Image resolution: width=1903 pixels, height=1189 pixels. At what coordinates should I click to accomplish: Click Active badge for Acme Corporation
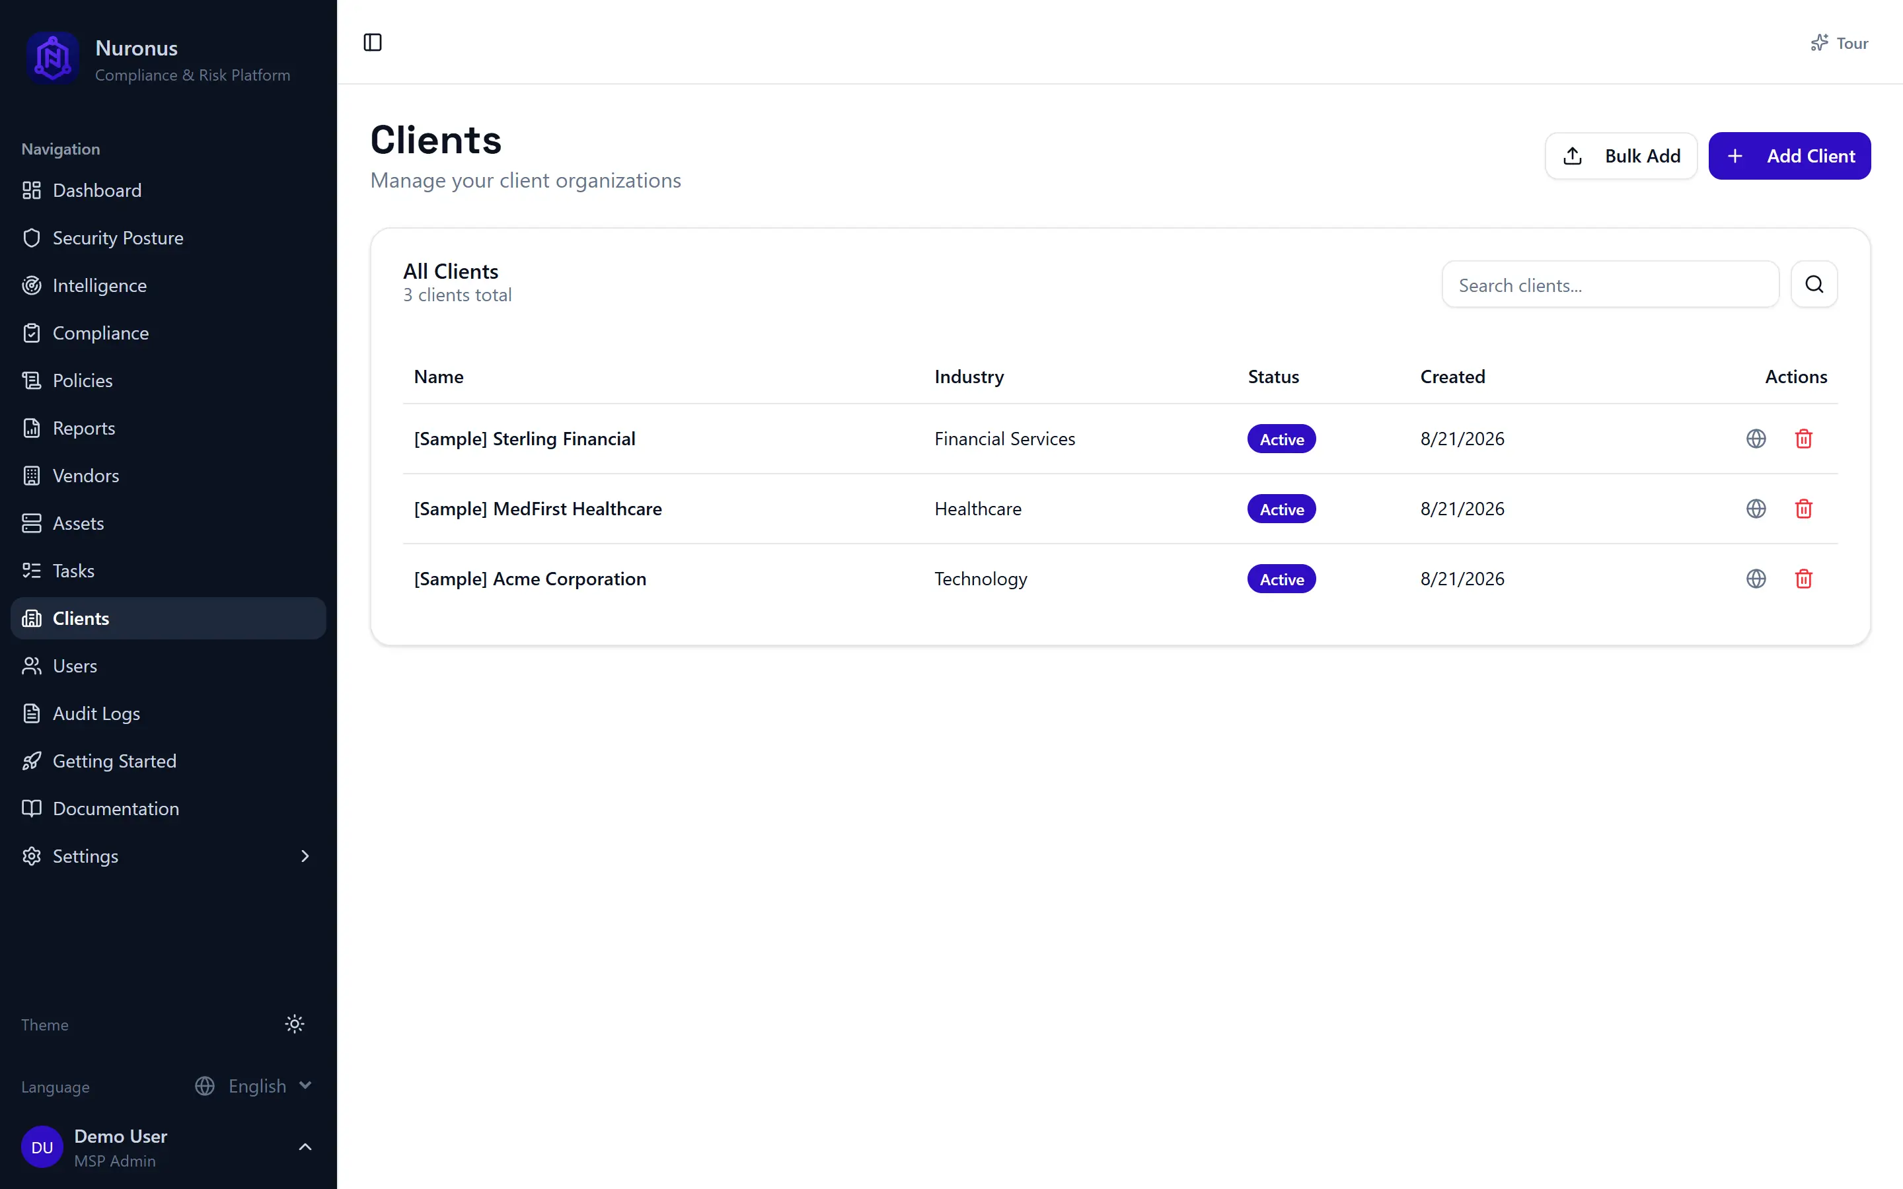[1281, 579]
